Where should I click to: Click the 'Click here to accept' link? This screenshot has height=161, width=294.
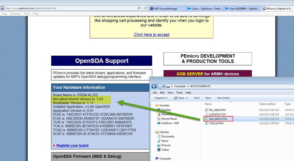point(152,34)
